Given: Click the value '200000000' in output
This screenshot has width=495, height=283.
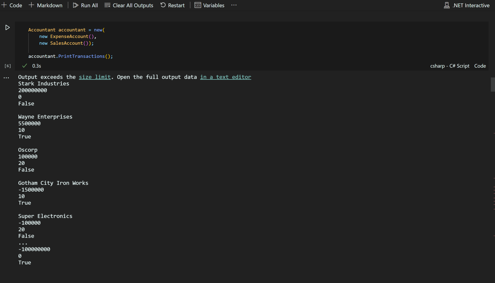Looking at the screenshot, I should (x=32, y=90).
